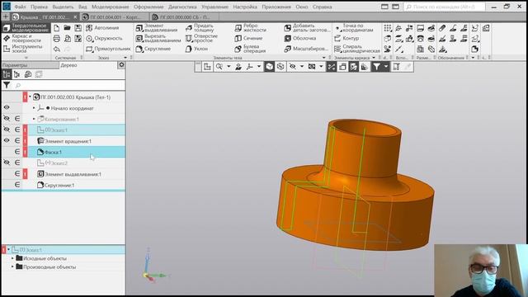Viewport: 528px width, 297px height.
Task: Open the Эскиз group dropdown arrow
Action: [125, 58]
